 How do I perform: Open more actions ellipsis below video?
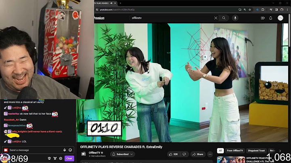tap(210, 154)
